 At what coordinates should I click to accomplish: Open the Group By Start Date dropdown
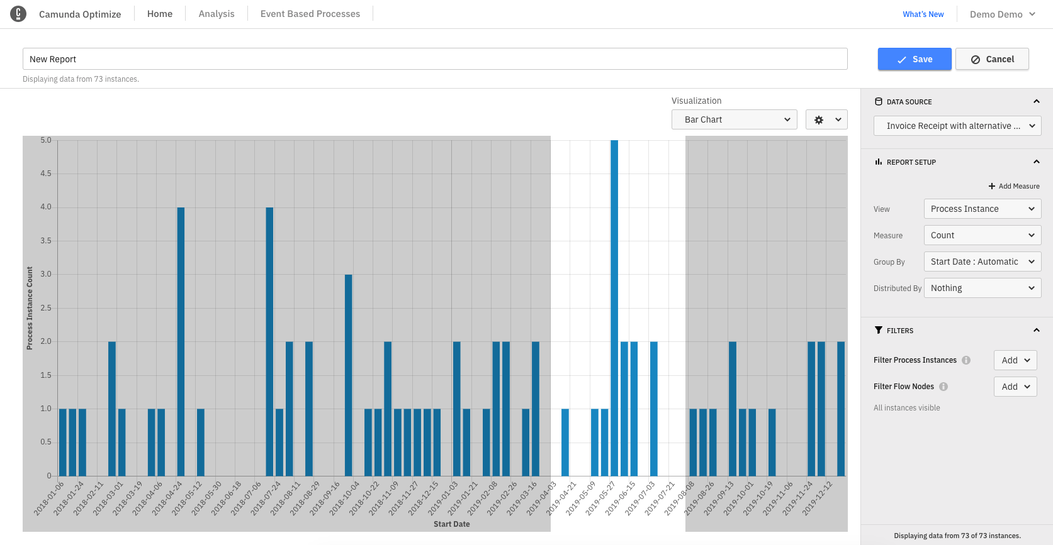coord(982,261)
